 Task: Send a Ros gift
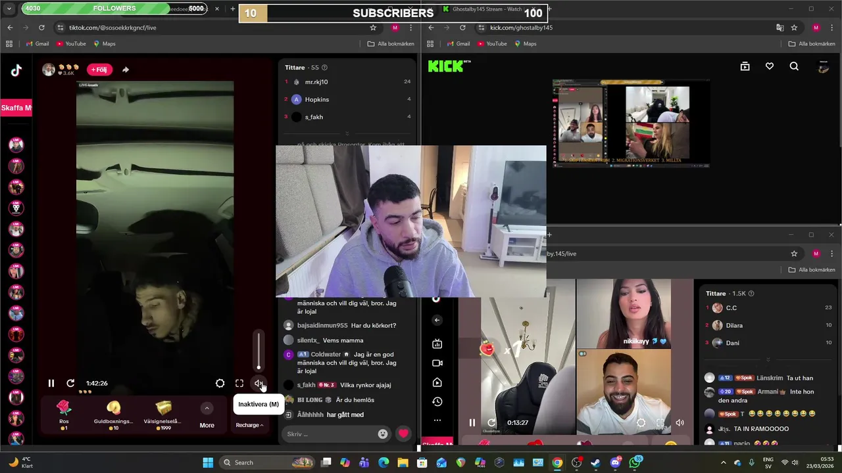point(64,415)
